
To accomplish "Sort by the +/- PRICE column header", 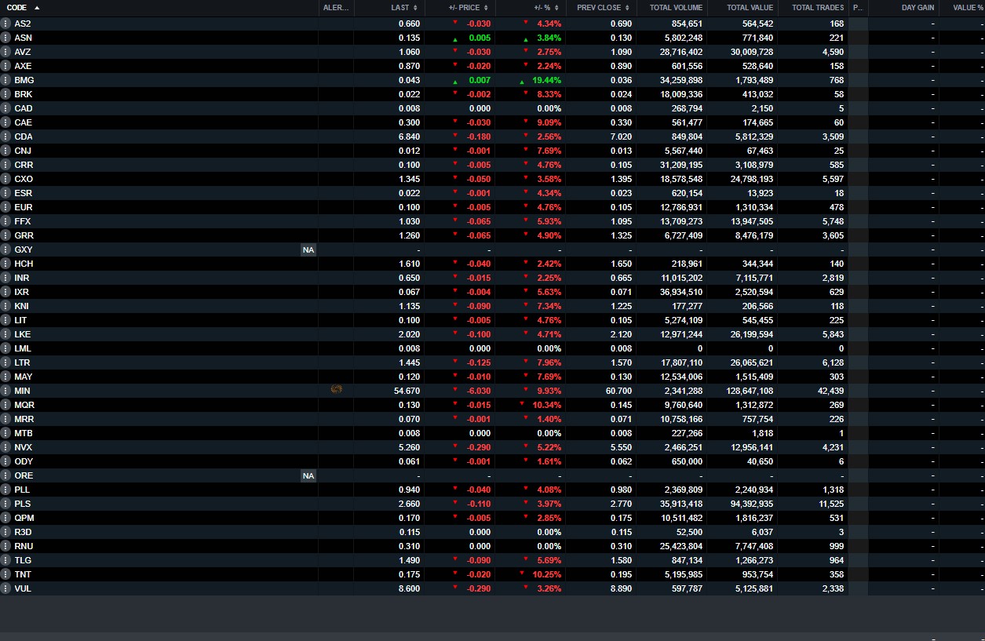I will (463, 8).
